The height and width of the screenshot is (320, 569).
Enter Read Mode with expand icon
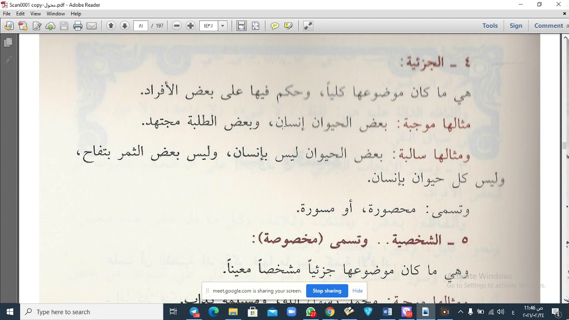coord(308,26)
